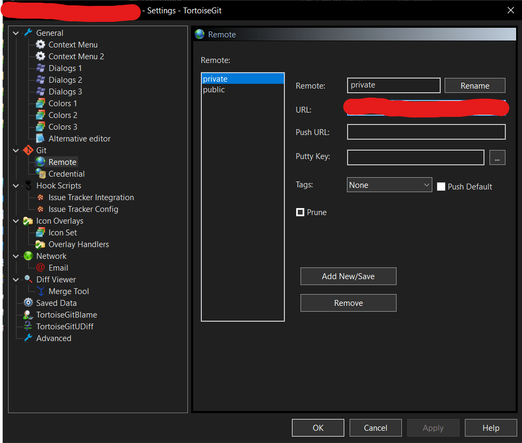Click the Remote name input field
The width and height of the screenshot is (522, 443).
pyautogui.click(x=393, y=85)
